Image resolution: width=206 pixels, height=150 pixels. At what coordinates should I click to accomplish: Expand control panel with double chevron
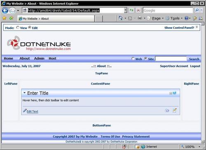197,27
